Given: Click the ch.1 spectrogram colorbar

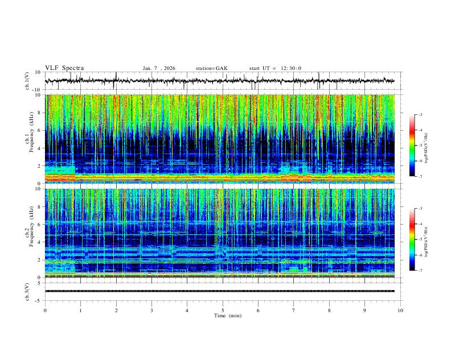Looking at the screenshot, I should click(412, 146).
